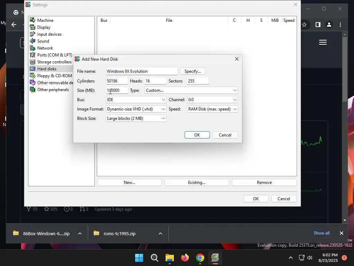This screenshot has width=354, height=266.
Task: Open Ports (COM & LPT) icon
Action: click(x=32, y=55)
